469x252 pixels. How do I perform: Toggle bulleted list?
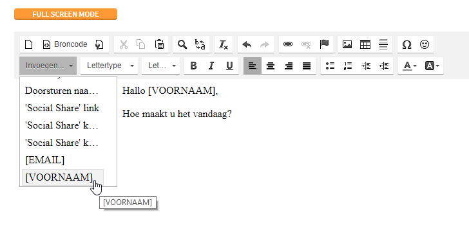coord(330,66)
